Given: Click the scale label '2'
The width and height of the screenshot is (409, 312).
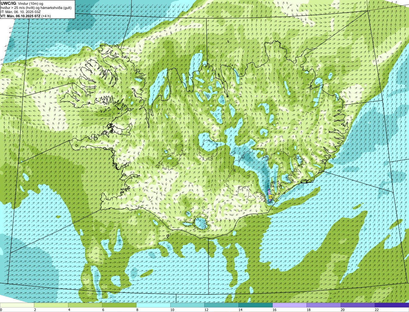Looking at the screenshot, I should click(x=35, y=310).
